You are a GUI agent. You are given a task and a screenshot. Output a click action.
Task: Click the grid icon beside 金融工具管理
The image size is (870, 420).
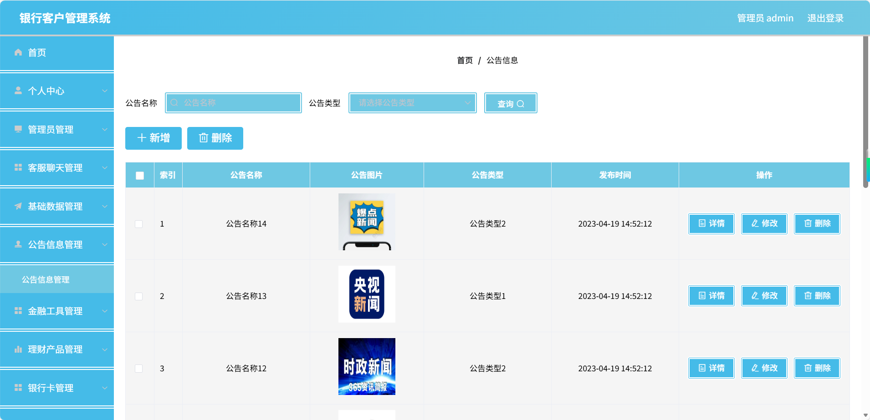[x=18, y=311]
